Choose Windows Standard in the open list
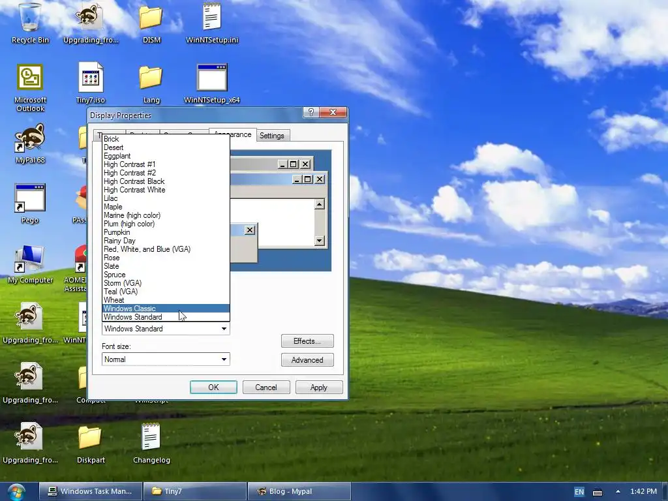 tap(166, 317)
